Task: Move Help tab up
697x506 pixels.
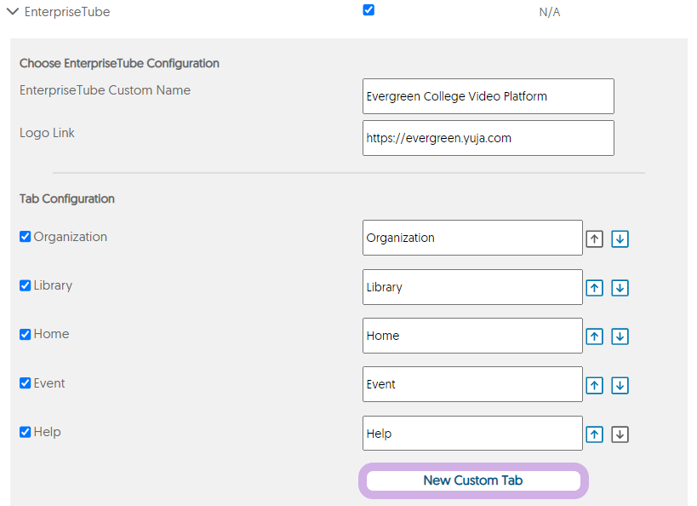Action: click(x=594, y=434)
